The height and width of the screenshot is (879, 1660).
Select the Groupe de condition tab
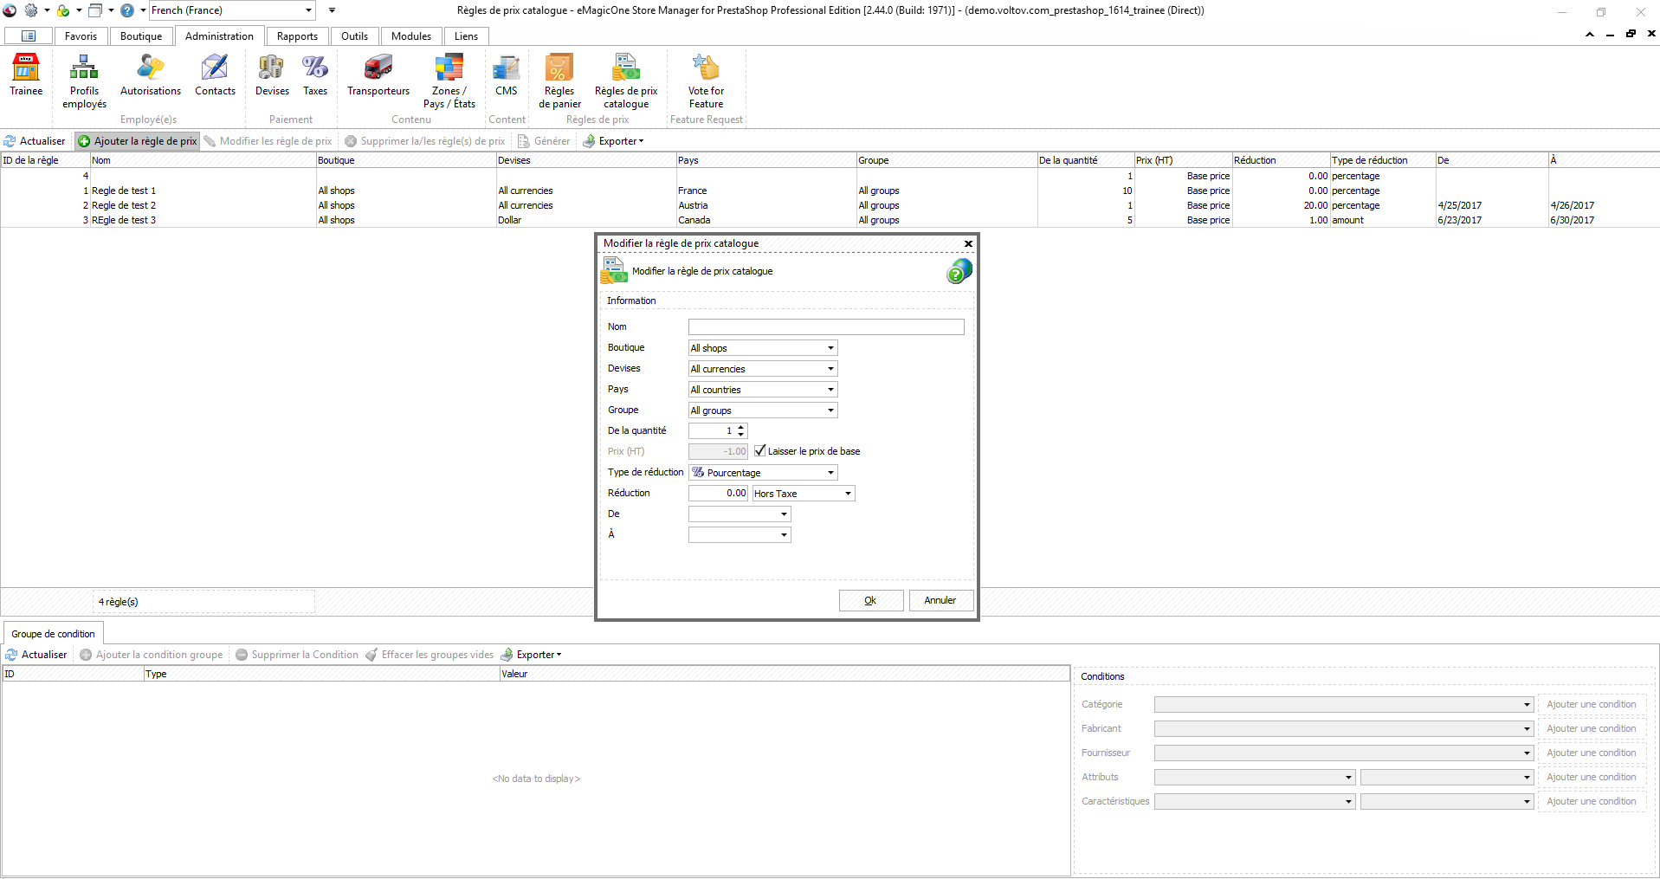53,634
